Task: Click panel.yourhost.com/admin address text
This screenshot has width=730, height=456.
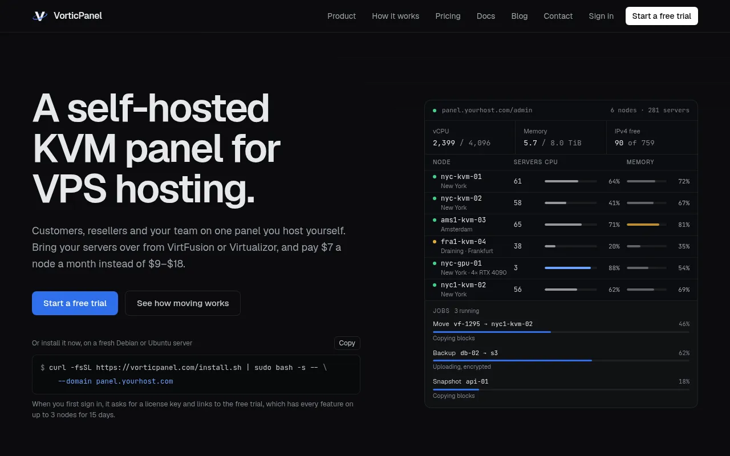Action: [487, 111]
